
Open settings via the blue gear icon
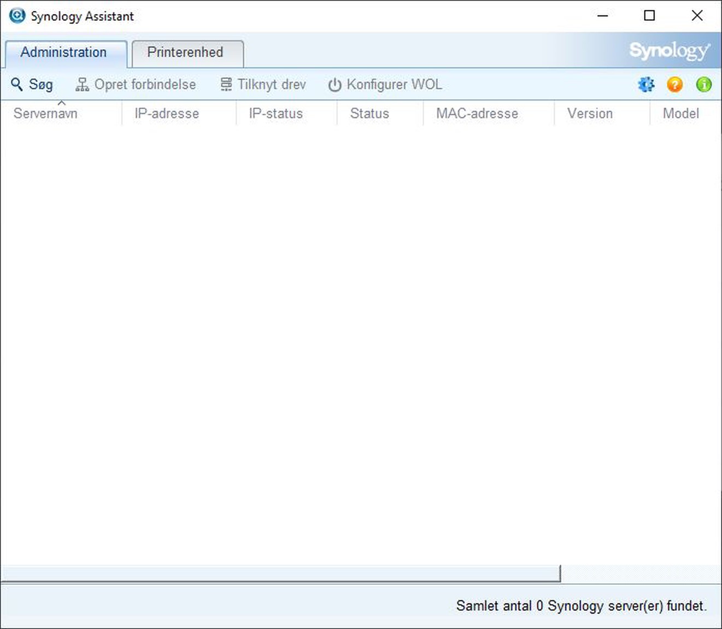(646, 85)
